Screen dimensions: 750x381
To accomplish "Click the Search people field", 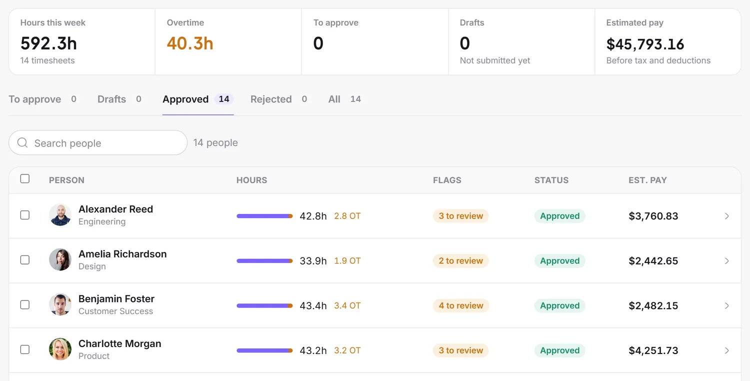I will (98, 143).
